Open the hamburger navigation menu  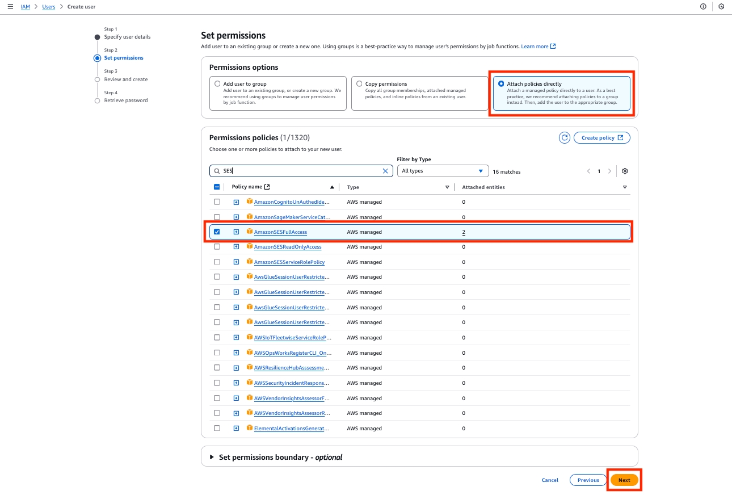[x=10, y=7]
